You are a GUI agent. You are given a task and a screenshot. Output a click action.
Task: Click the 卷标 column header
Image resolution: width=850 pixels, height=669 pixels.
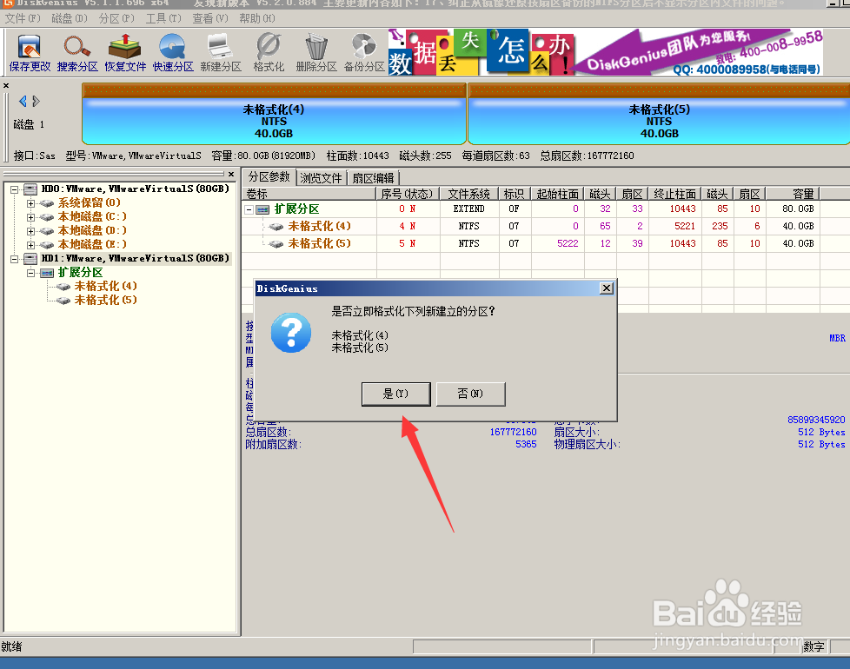pyautogui.click(x=309, y=194)
